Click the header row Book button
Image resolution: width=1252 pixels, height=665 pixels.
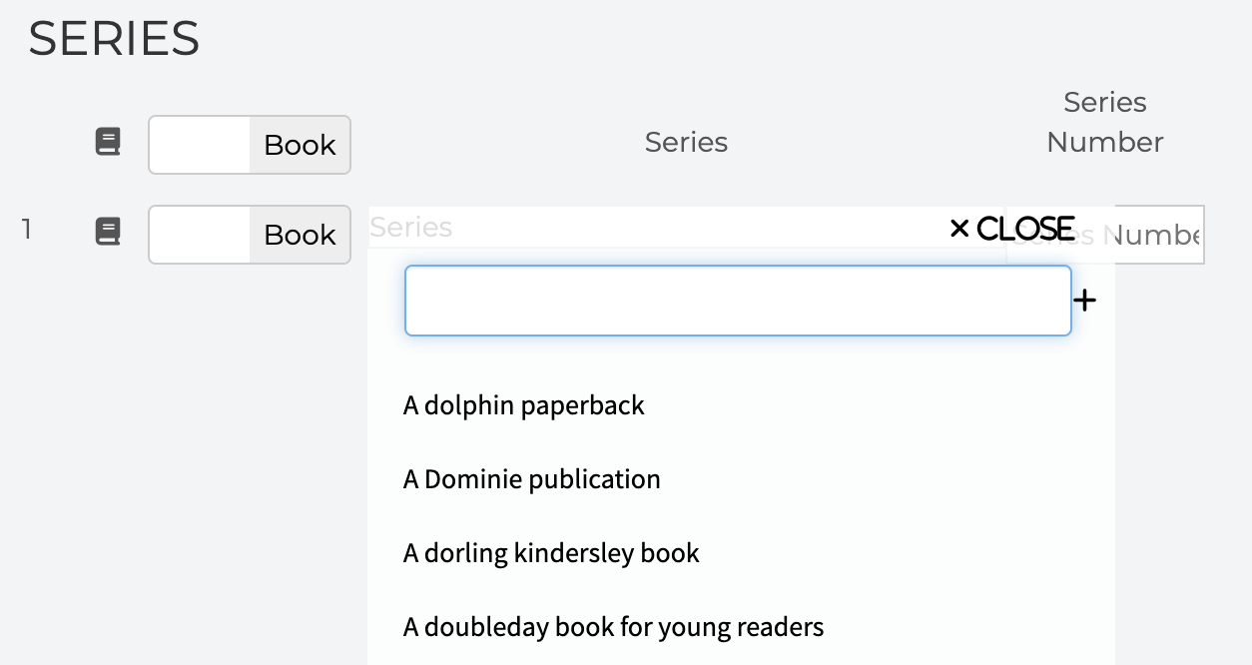(x=300, y=145)
